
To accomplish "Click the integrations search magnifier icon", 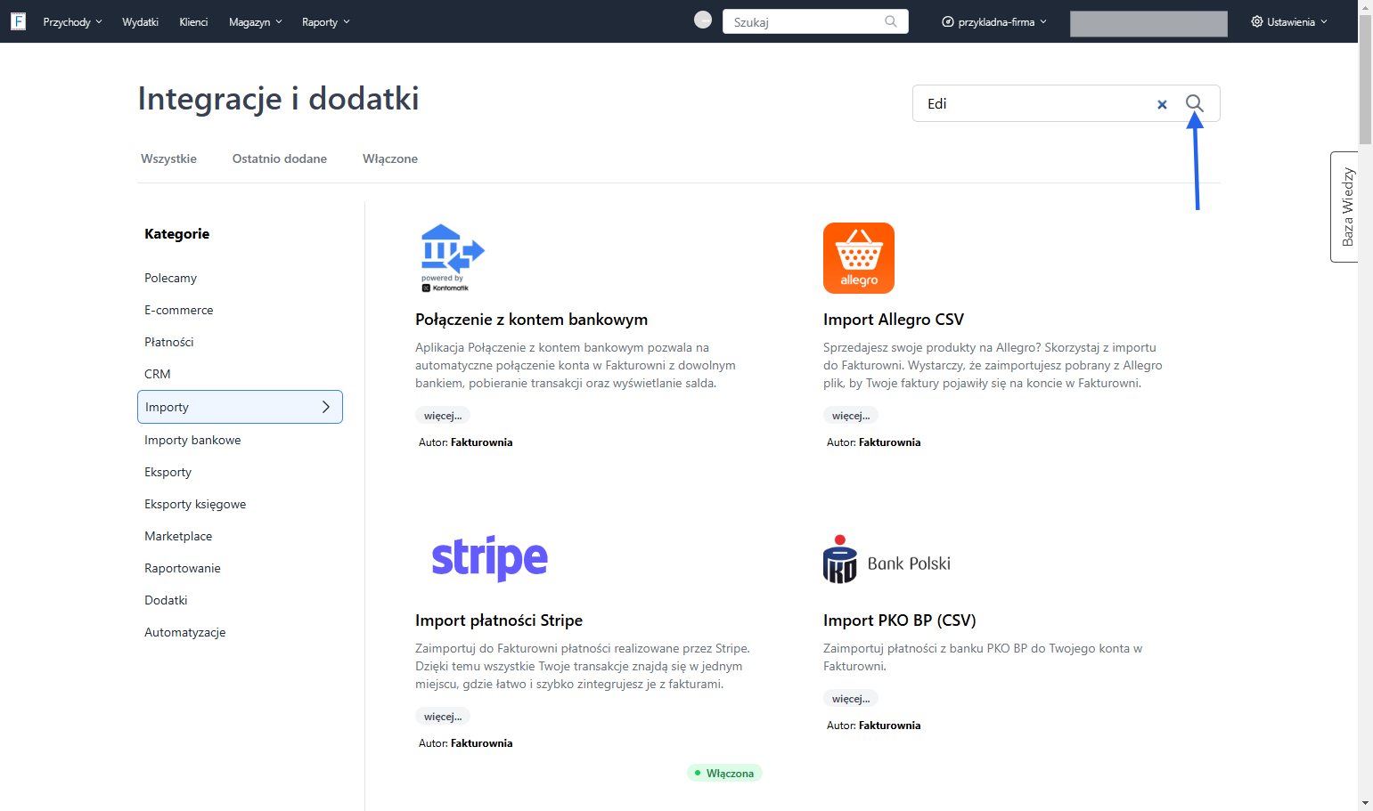I will (1195, 103).
